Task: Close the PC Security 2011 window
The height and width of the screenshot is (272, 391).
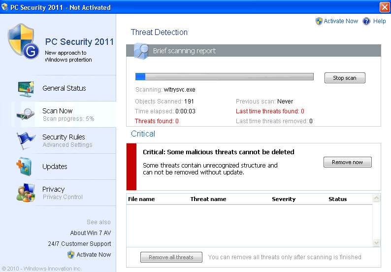Action: click(384, 7)
